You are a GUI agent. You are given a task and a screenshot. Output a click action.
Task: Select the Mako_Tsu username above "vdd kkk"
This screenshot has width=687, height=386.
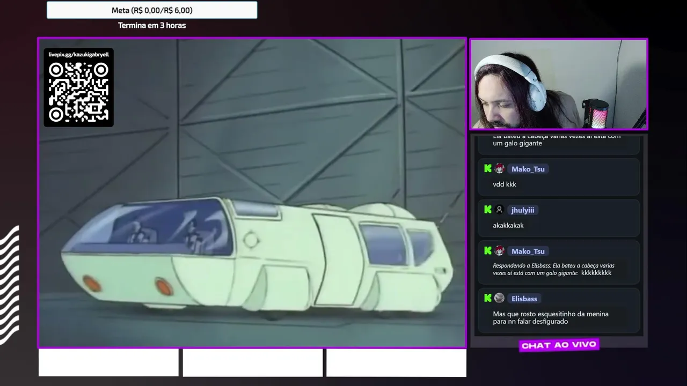528,169
